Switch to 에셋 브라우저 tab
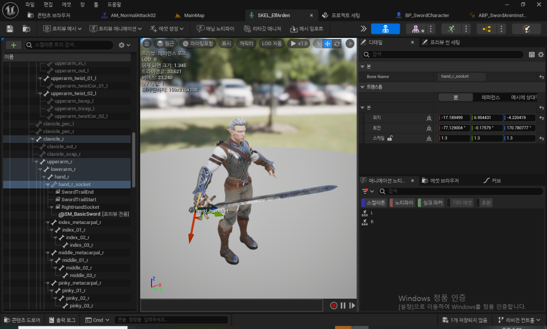Viewport: 547px width, 329px height. [441, 181]
